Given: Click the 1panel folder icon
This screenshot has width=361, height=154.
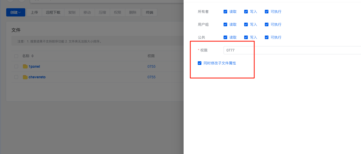Looking at the screenshot, I should click(25, 66).
